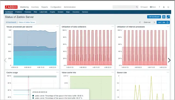Select the Overview submenu tab
Screen dimensions: 175x100
click(28, 12)
